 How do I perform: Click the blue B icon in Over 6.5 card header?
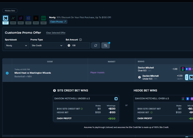[x=187, y=99]
